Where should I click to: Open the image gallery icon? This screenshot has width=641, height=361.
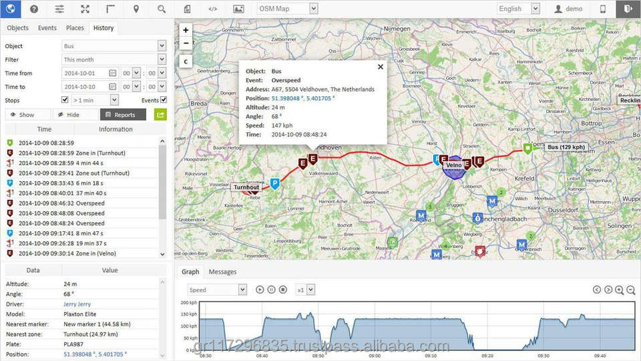[238, 9]
